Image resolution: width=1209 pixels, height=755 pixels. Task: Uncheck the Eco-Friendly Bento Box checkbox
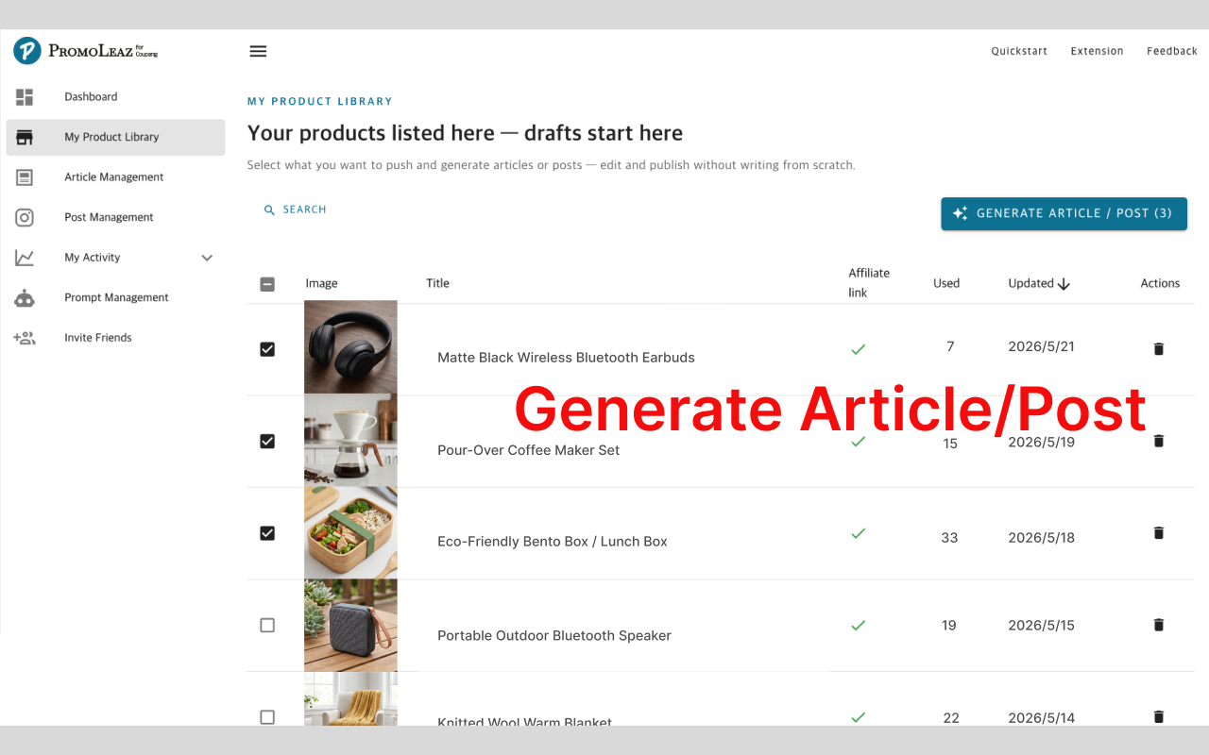coord(267,533)
